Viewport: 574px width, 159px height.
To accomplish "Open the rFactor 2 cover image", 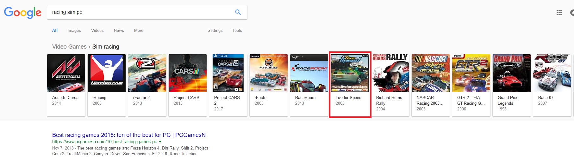I will [147, 73].
